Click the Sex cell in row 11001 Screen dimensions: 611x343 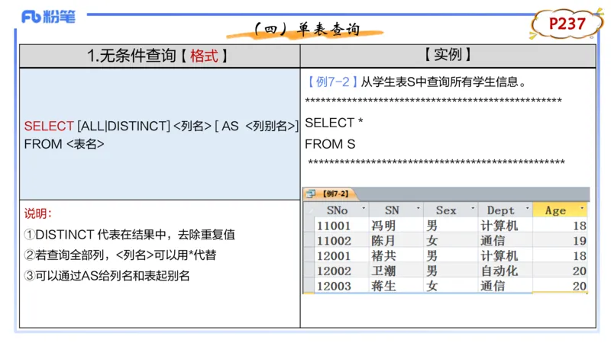pos(451,226)
